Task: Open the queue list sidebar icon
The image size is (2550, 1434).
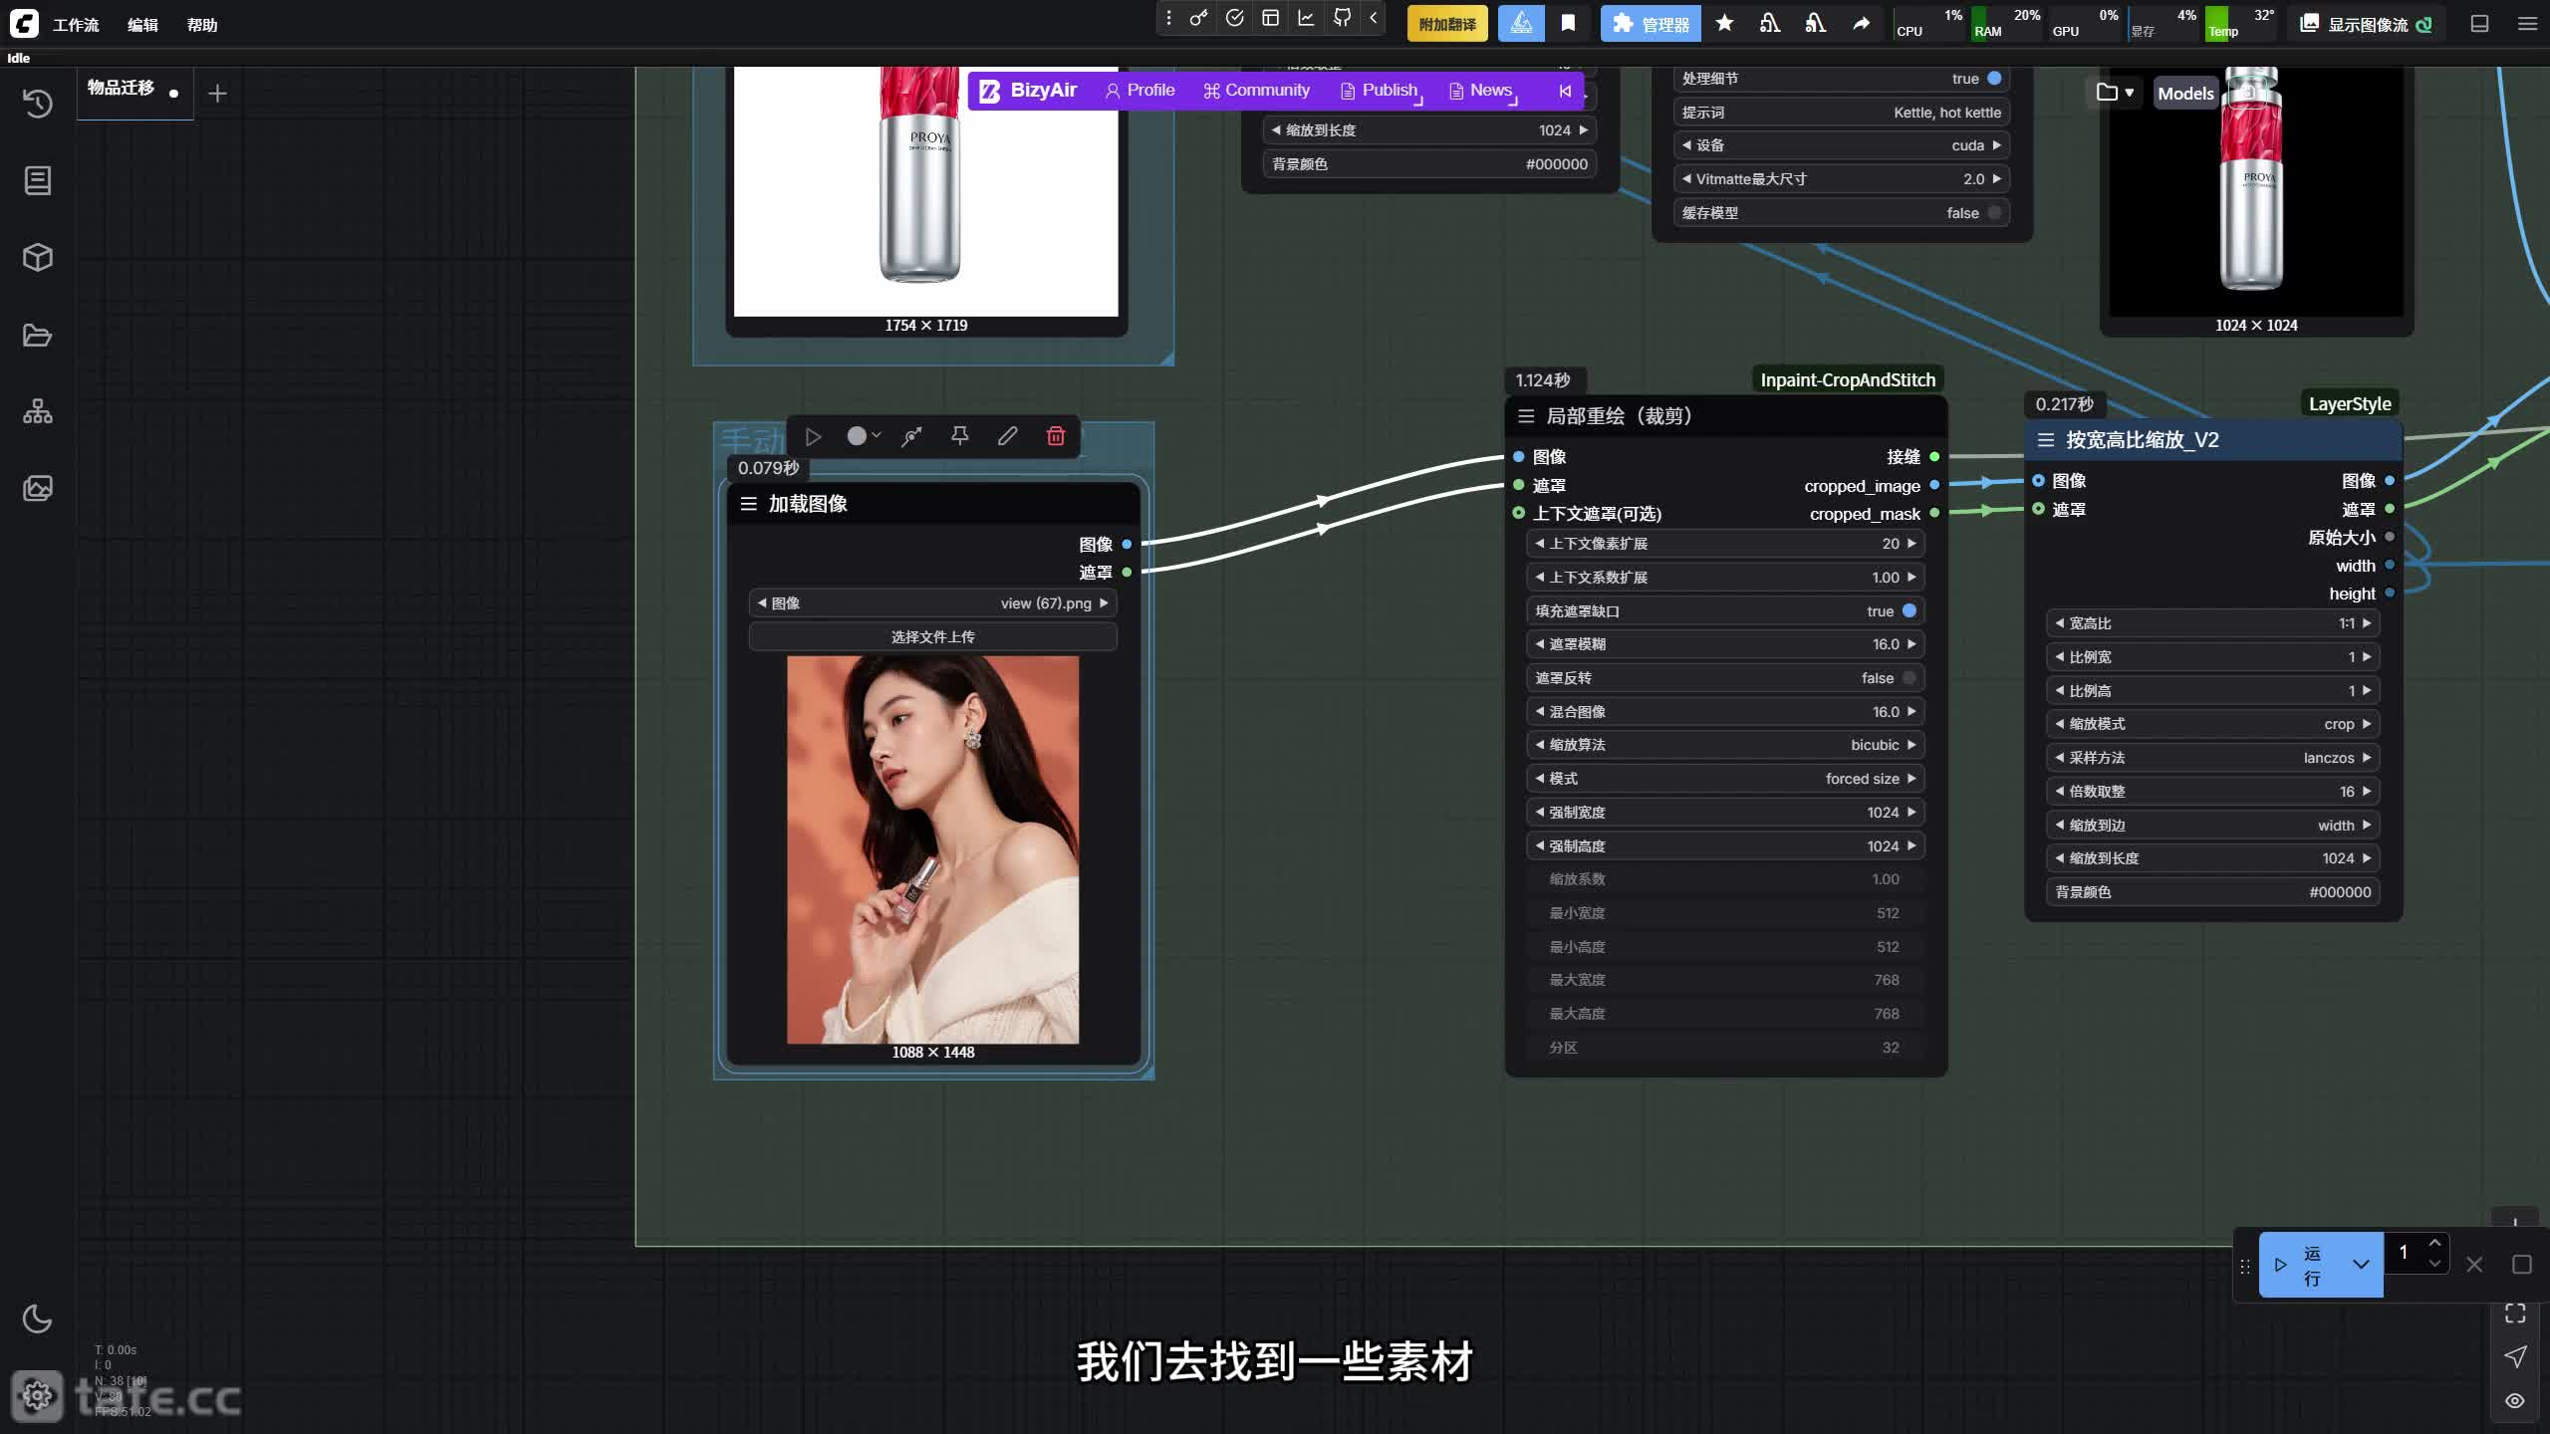Action: (x=38, y=180)
